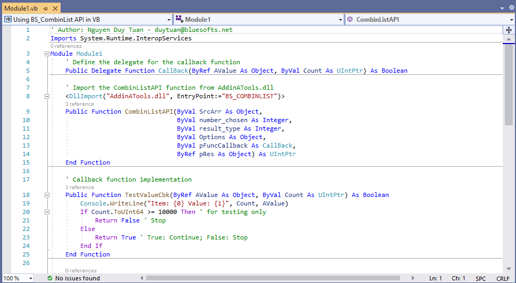Viewport: 516px width, 283px height.
Task: Click the 'Ch: 1' status indicator
Action: [459, 278]
